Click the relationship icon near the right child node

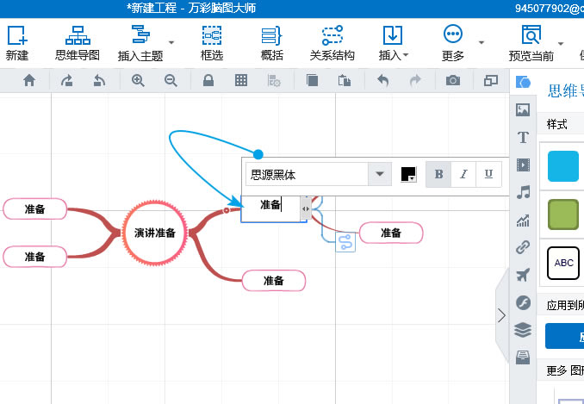[x=345, y=242]
